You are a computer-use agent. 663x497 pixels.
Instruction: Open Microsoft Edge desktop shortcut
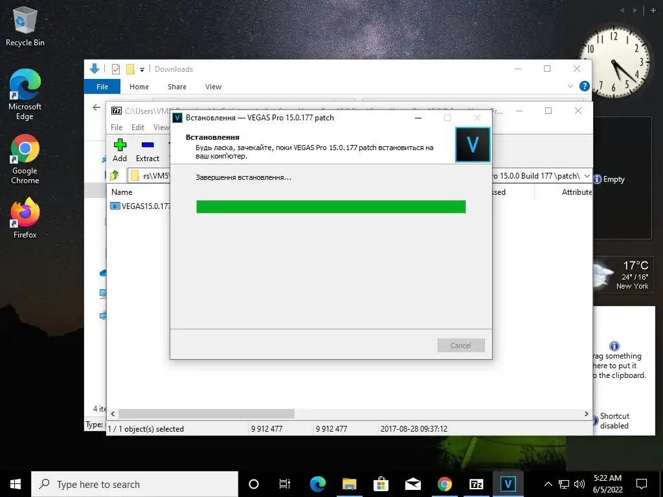tap(25, 94)
